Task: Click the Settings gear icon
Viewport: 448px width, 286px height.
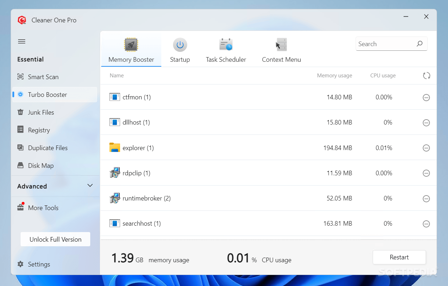Action: [21, 264]
